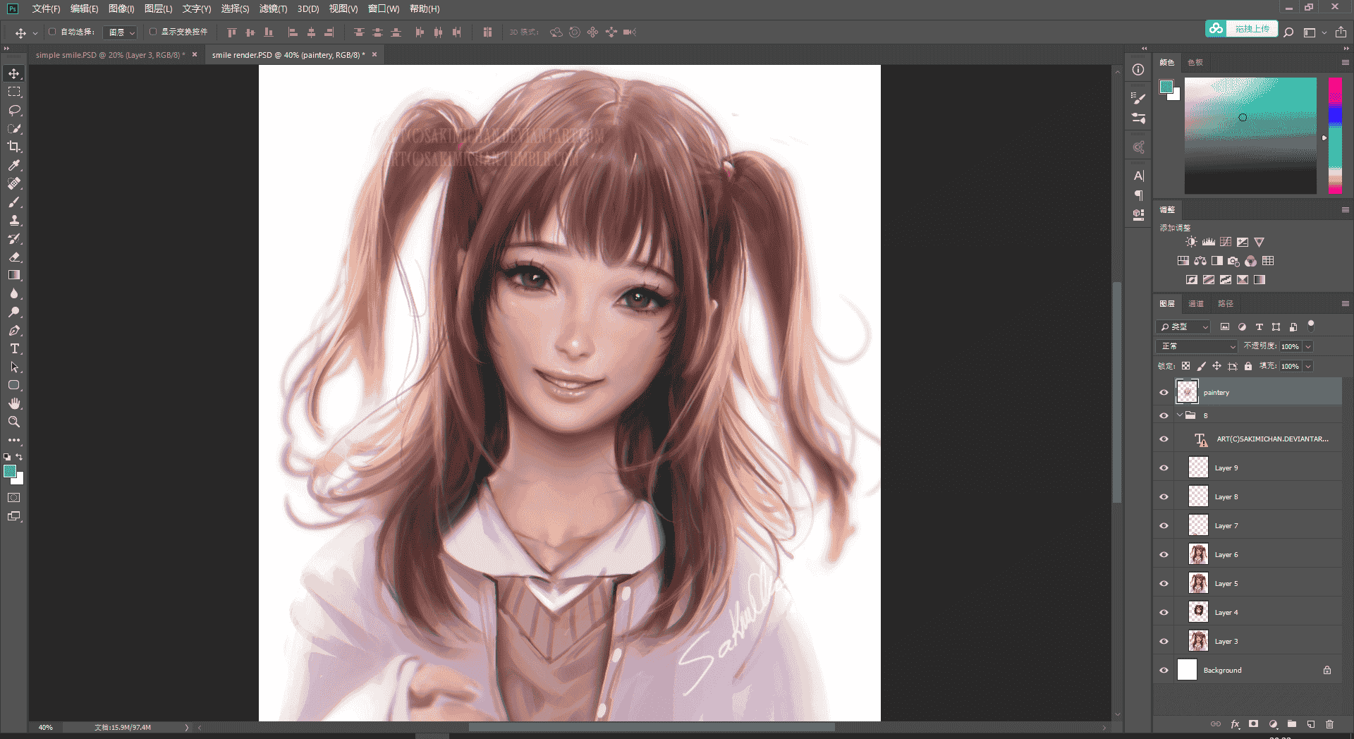The height and width of the screenshot is (739, 1354).
Task: Open auto-select target dropdown
Action: [x=120, y=32]
